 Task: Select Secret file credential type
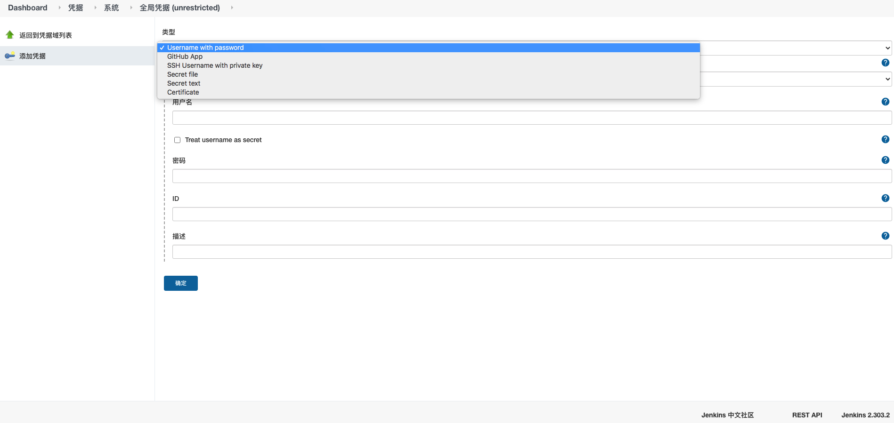pos(429,74)
